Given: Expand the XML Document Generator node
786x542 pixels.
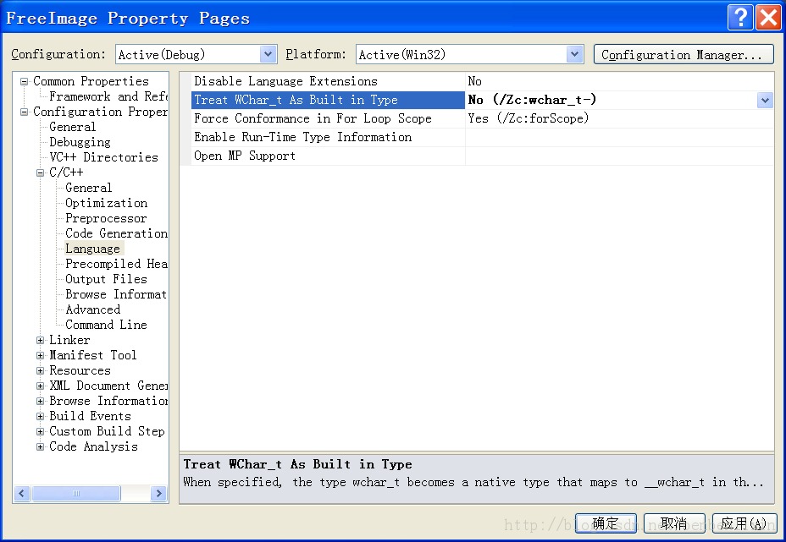Looking at the screenshot, I should click(40, 386).
